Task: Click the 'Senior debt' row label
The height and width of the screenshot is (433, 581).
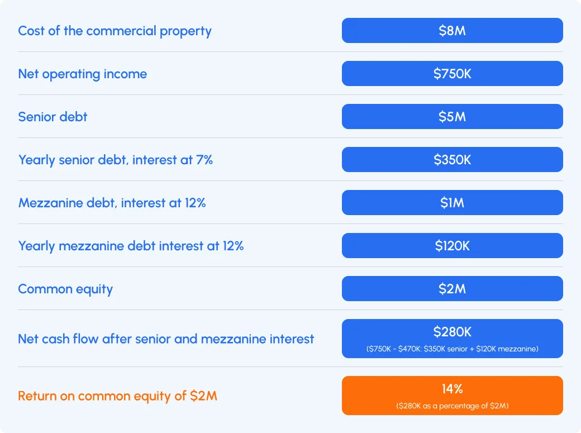Action: (x=53, y=117)
